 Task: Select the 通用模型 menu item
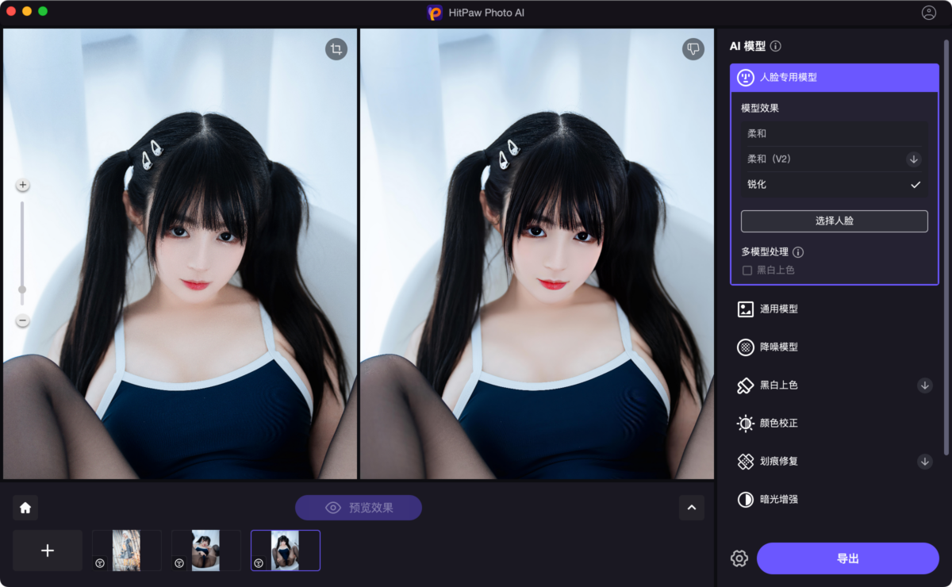tap(778, 309)
